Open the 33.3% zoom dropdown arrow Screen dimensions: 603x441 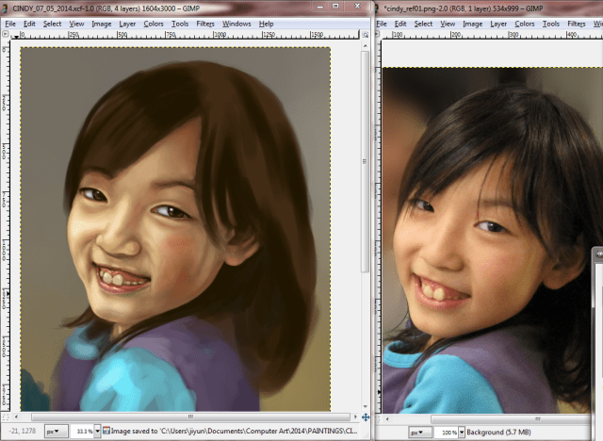coord(97,432)
